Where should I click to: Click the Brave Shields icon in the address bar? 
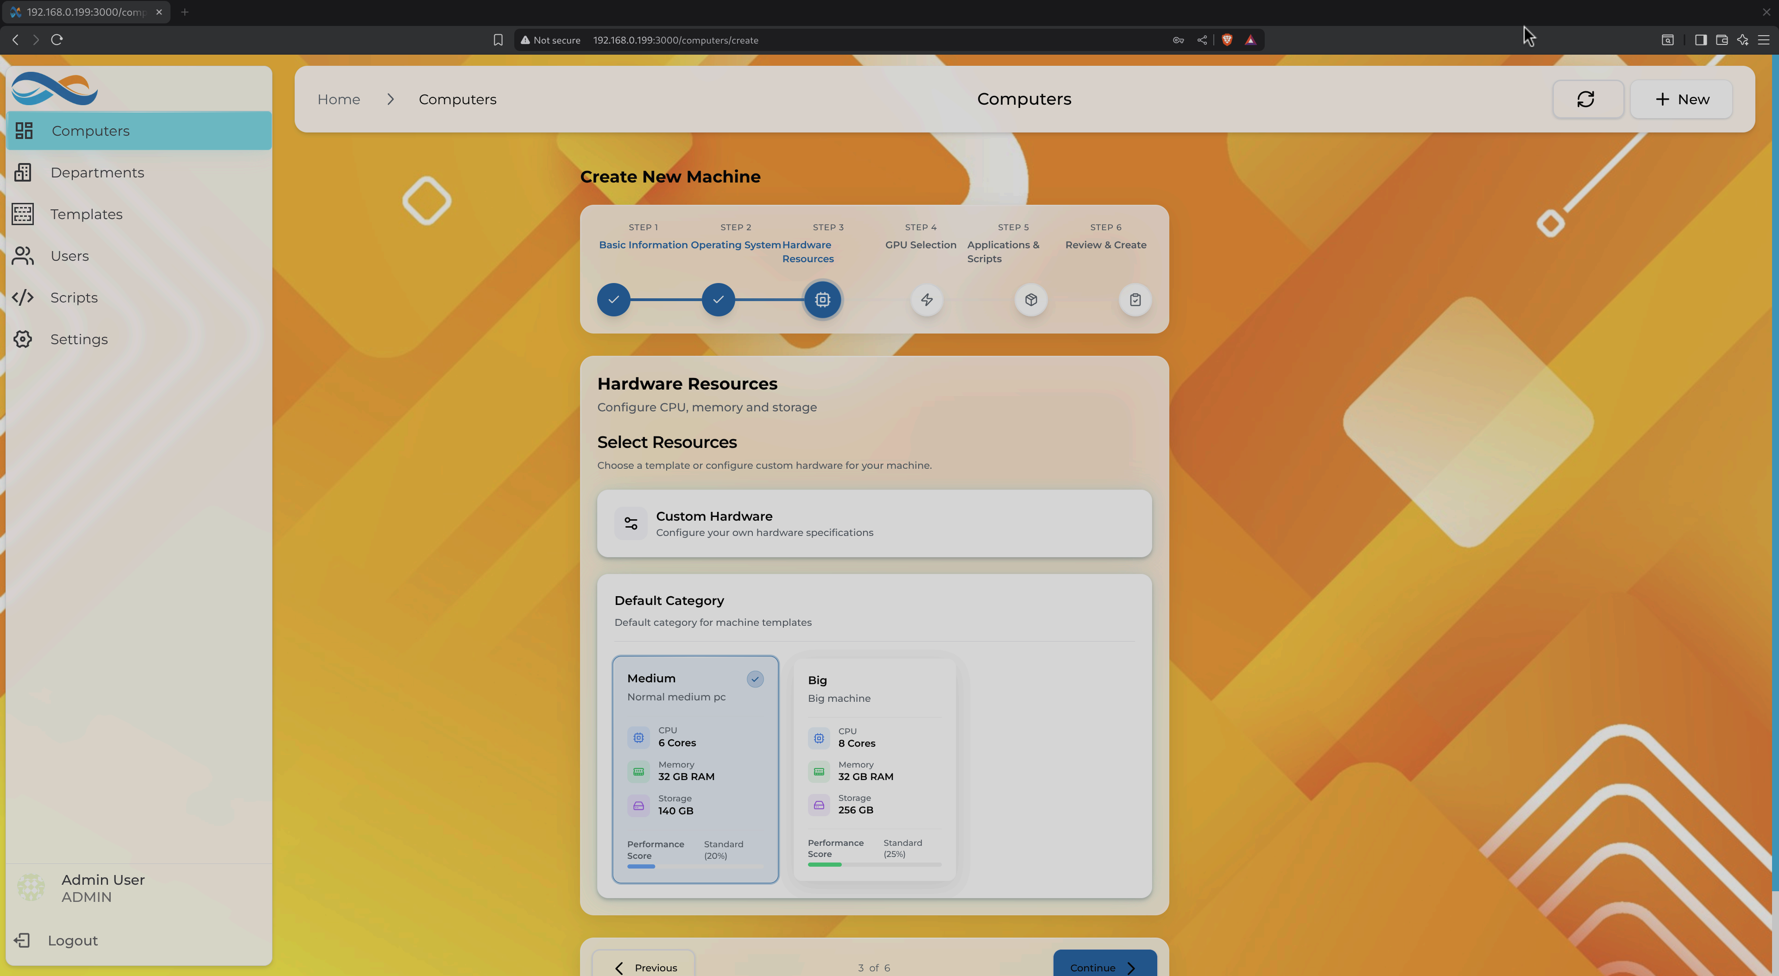point(1226,40)
